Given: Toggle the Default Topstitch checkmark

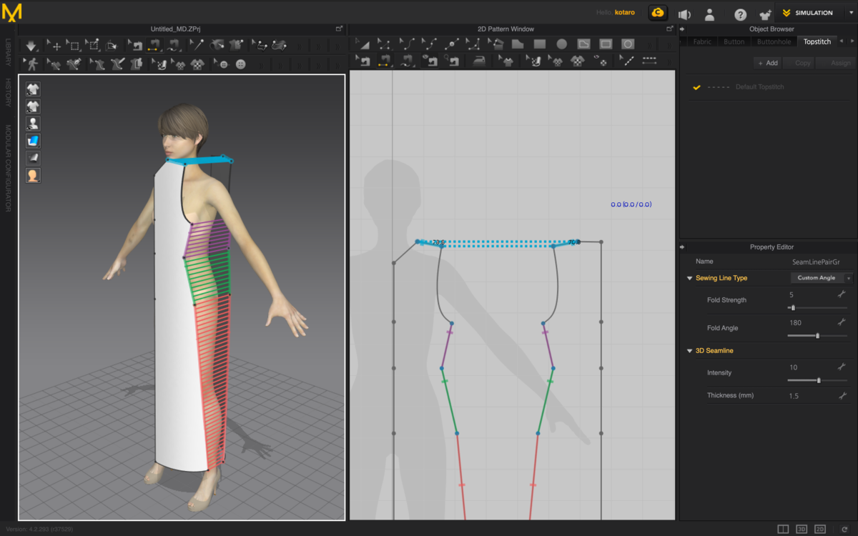Looking at the screenshot, I should (696, 87).
